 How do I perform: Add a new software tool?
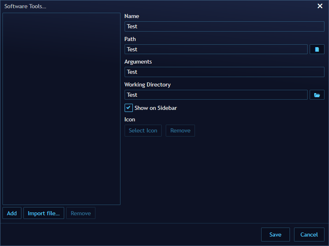click(12, 213)
